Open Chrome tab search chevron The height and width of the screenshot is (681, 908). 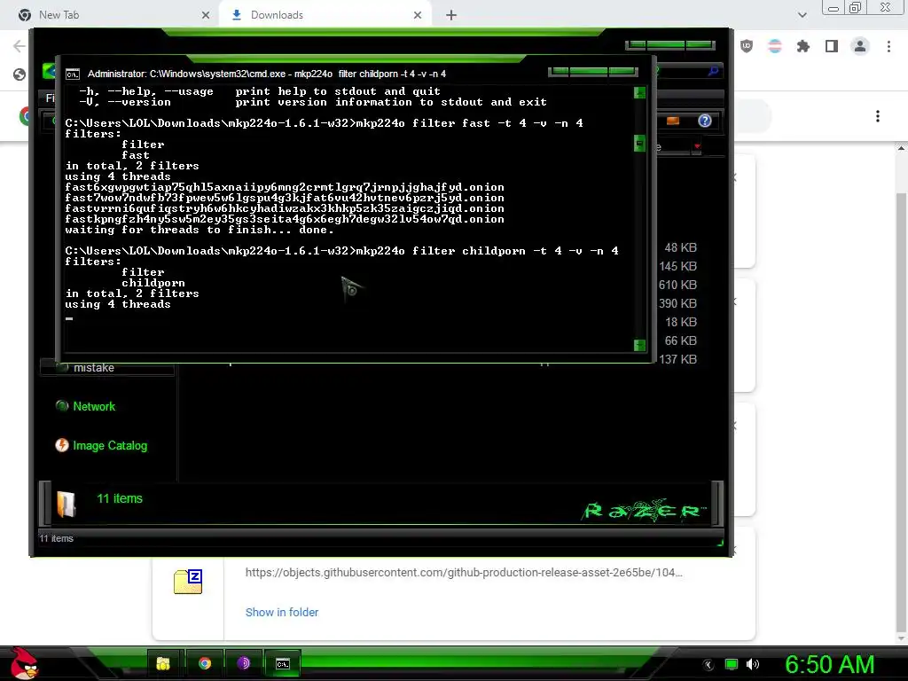point(802,15)
